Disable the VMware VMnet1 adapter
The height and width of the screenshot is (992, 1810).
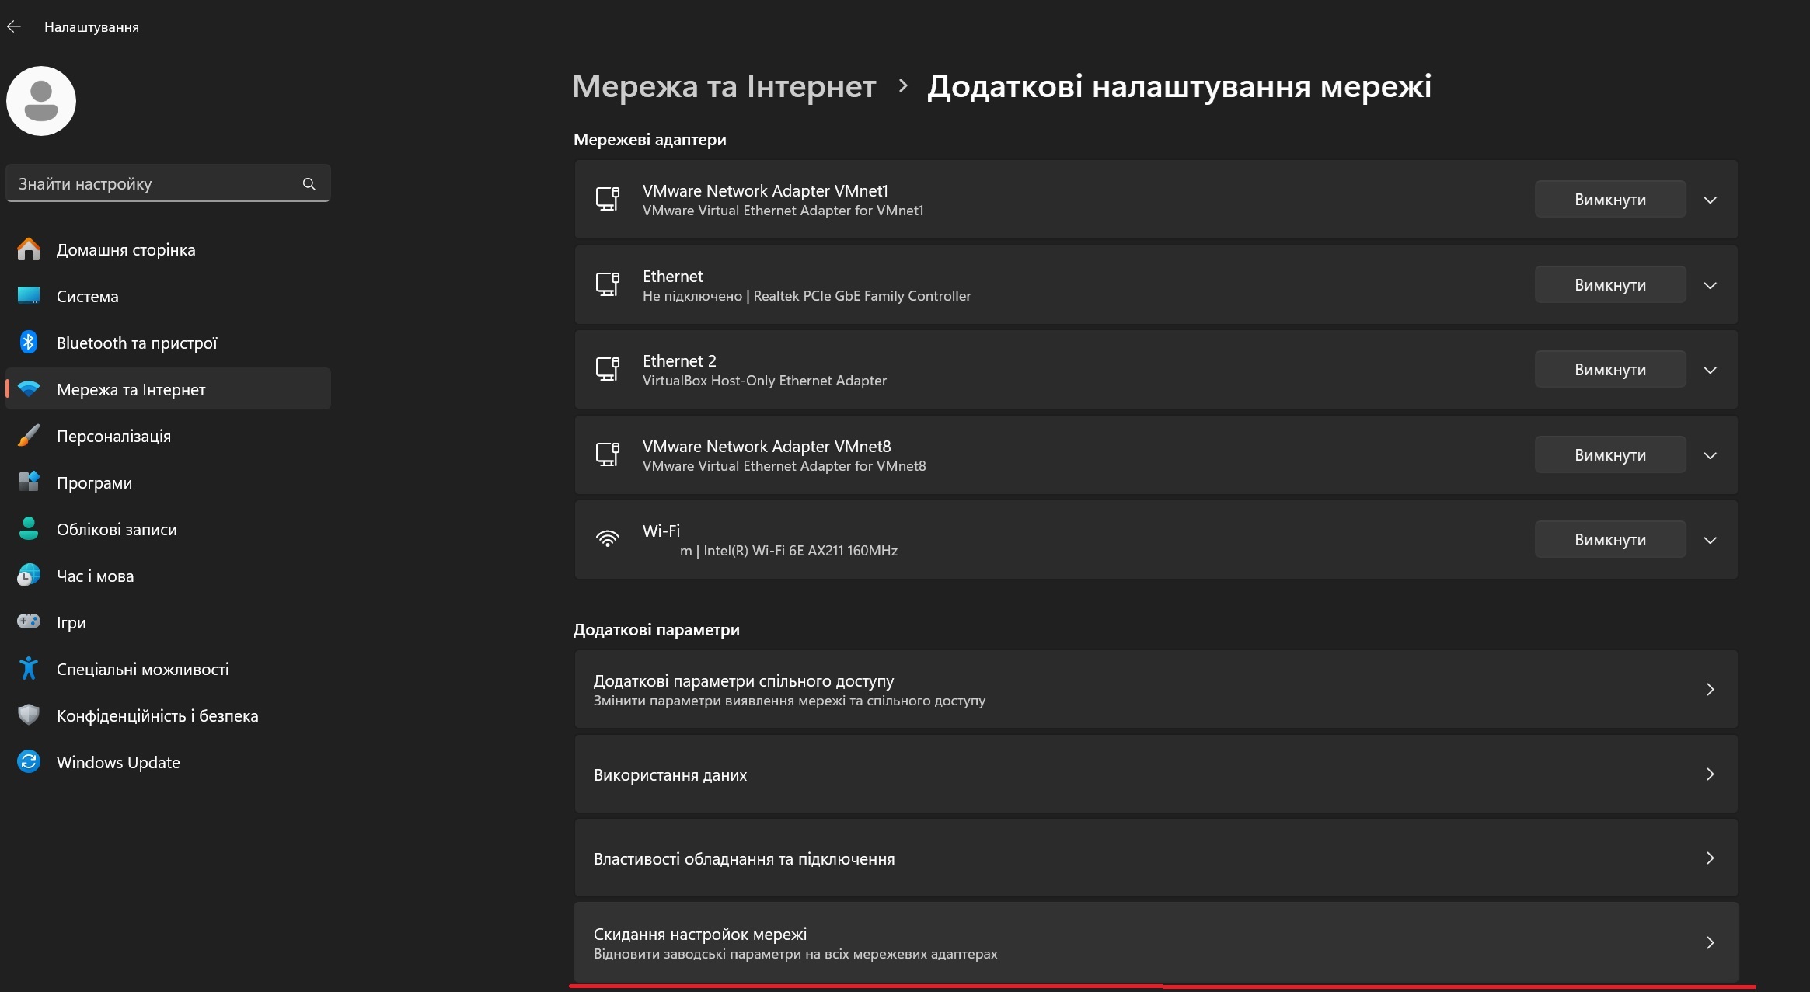point(1609,200)
